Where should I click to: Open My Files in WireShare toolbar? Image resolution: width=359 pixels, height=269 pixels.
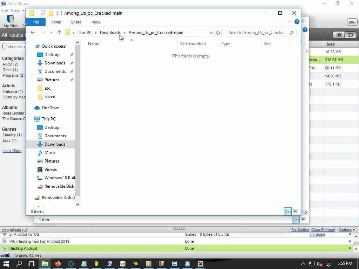pyautogui.click(x=11, y=21)
